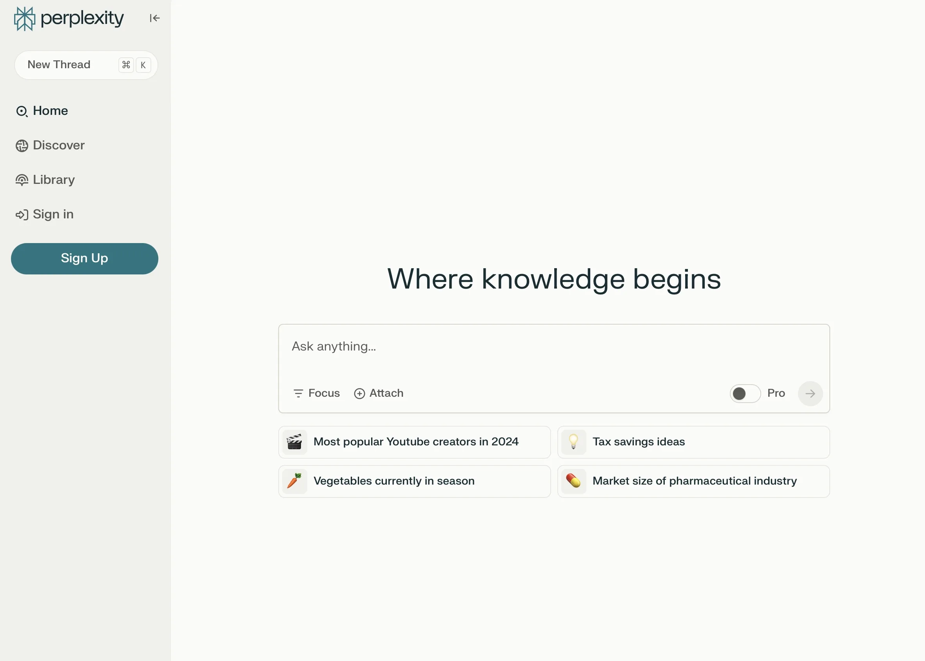Select the Sign Up button

click(x=84, y=258)
